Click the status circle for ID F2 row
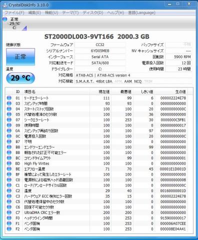The image size is (198, 240). [x=9, y=229]
